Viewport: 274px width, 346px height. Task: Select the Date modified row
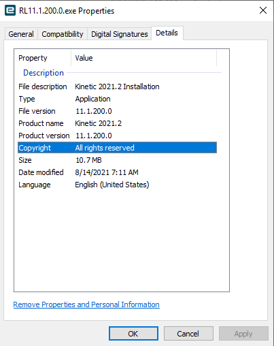[x=117, y=172]
